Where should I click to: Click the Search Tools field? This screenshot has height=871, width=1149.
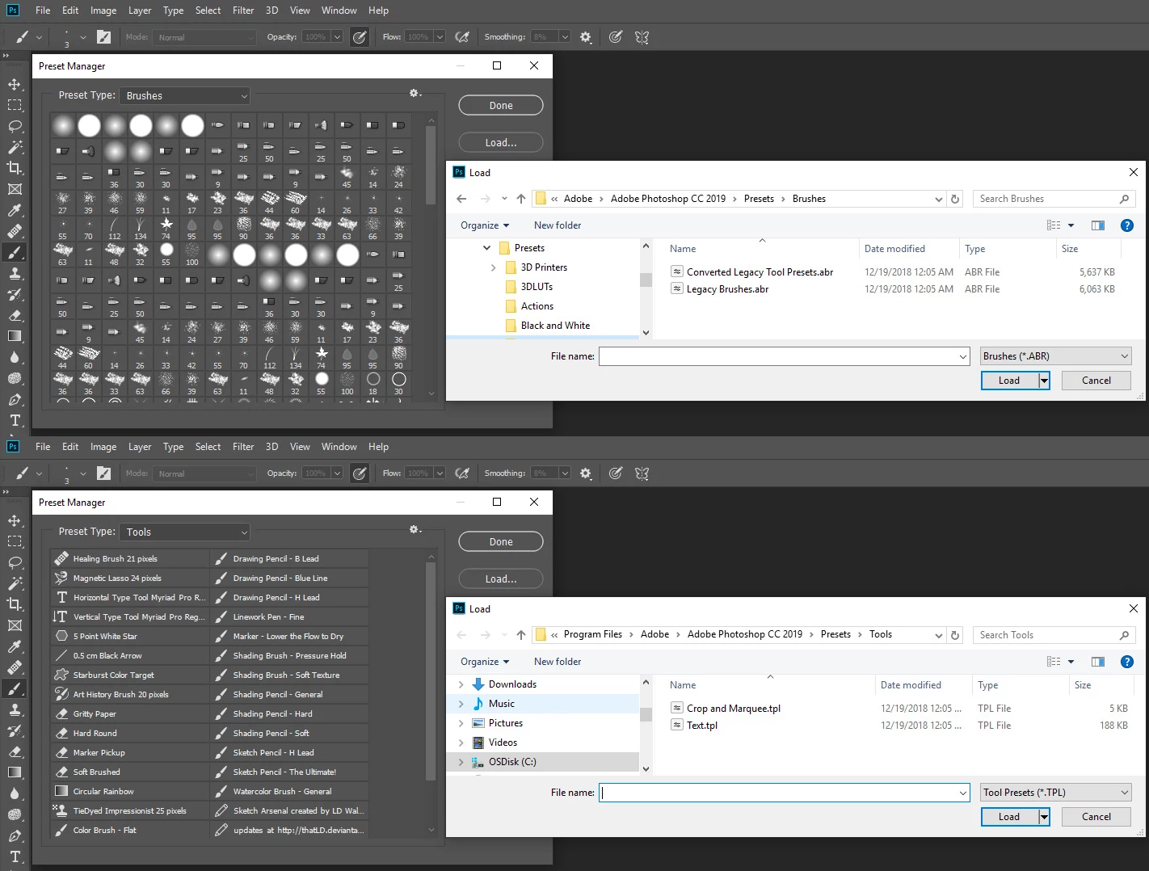(1054, 635)
